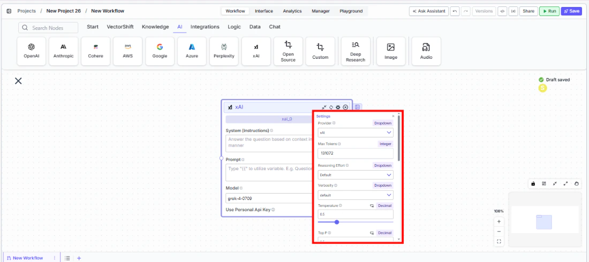Select the AWS node card
Screen dimensions: 589x262
[128, 51]
